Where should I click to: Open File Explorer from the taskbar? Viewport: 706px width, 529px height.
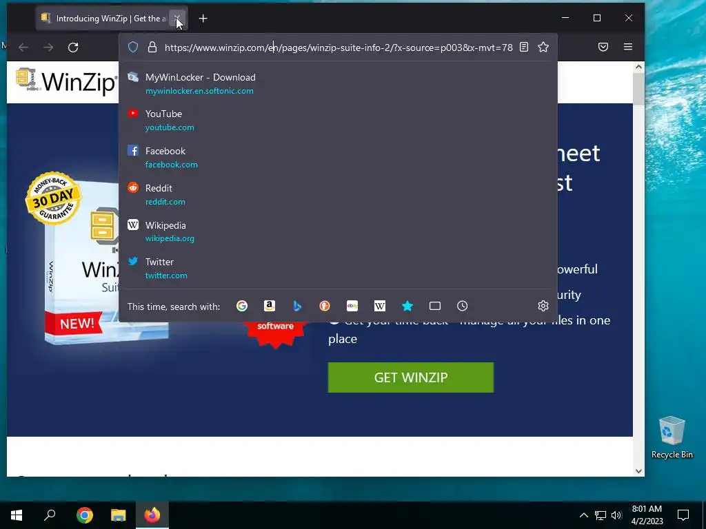pos(119,515)
